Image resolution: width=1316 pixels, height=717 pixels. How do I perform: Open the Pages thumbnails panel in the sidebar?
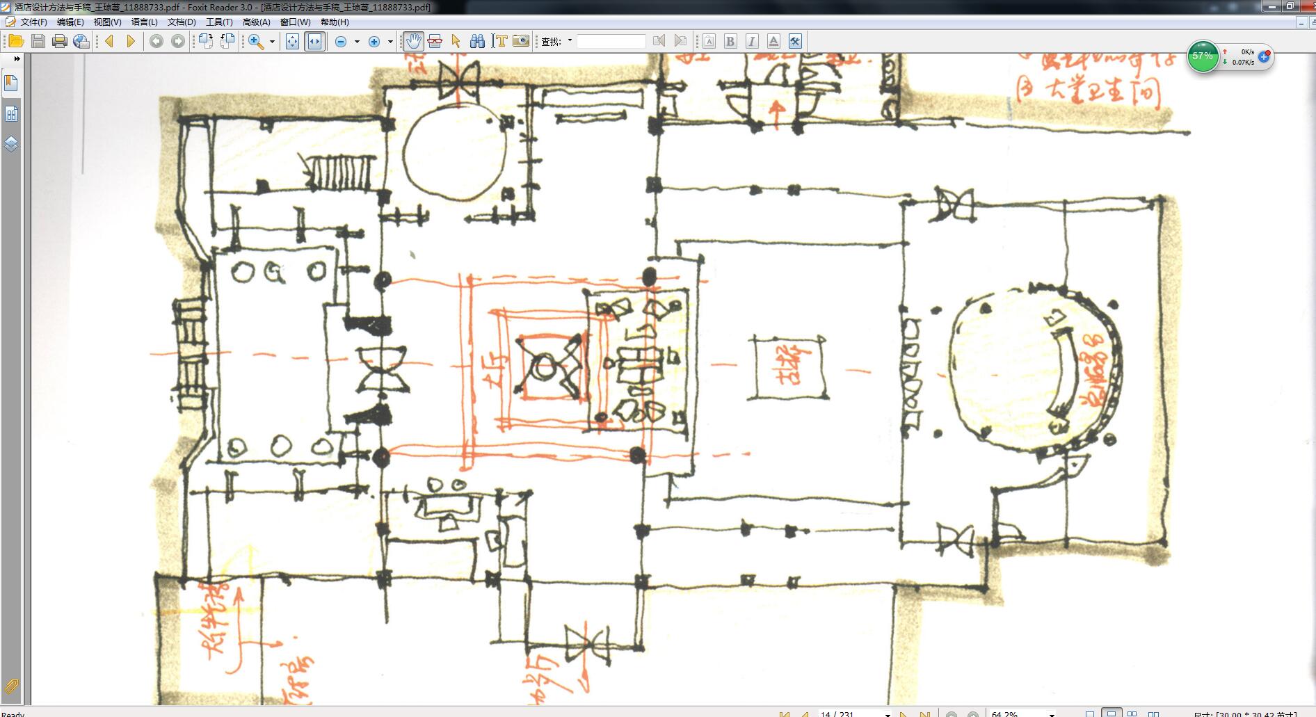11,114
